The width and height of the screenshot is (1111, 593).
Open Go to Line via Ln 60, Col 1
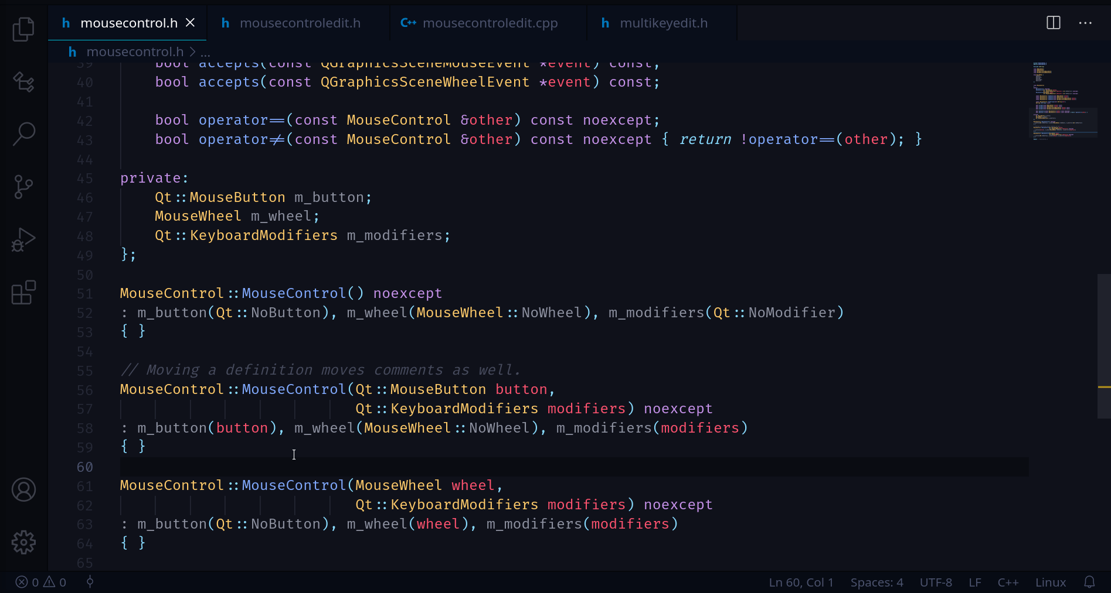pyautogui.click(x=801, y=582)
